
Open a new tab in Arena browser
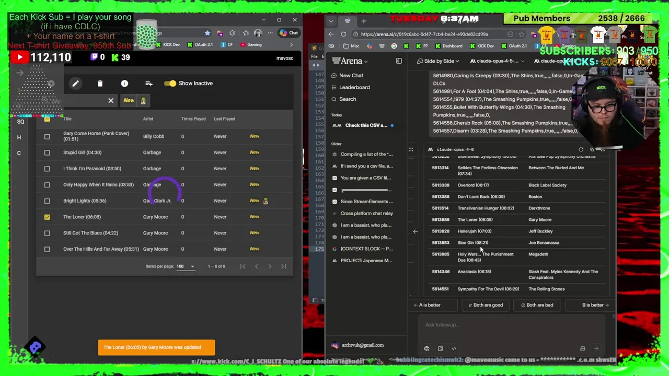pos(364,21)
